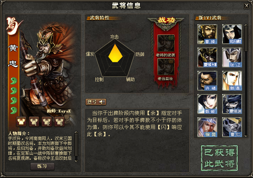Pick the 郭嘉 general portrait

pyautogui.click(x=232, y=81)
